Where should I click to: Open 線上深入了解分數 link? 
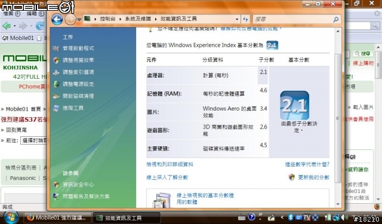pos(167,177)
